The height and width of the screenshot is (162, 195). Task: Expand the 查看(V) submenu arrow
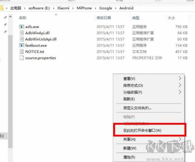[180, 78]
